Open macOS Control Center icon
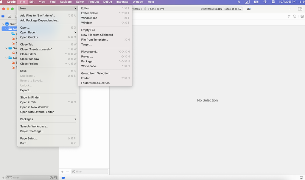 [x=273, y=2]
